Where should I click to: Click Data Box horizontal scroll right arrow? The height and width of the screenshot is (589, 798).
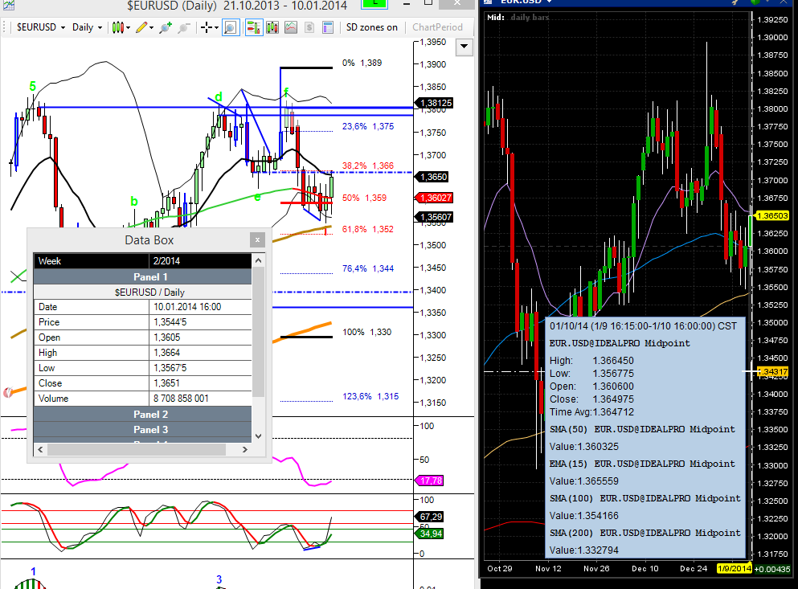coord(245,449)
